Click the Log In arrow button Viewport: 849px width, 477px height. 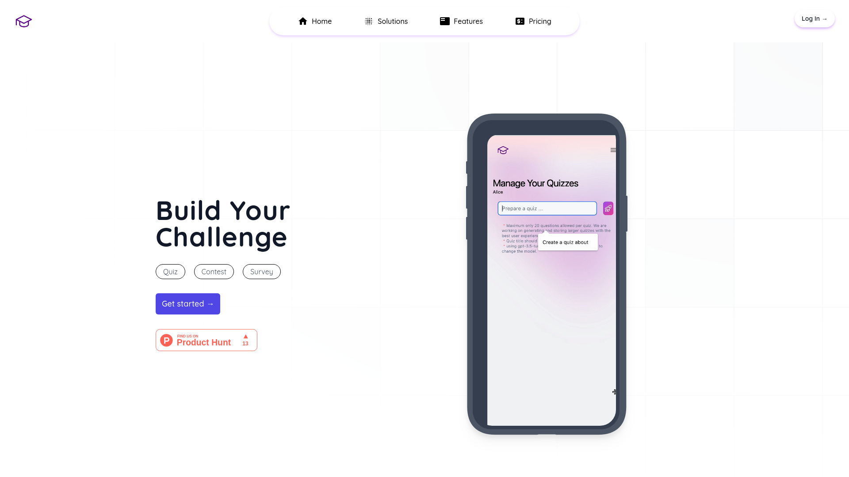(814, 19)
